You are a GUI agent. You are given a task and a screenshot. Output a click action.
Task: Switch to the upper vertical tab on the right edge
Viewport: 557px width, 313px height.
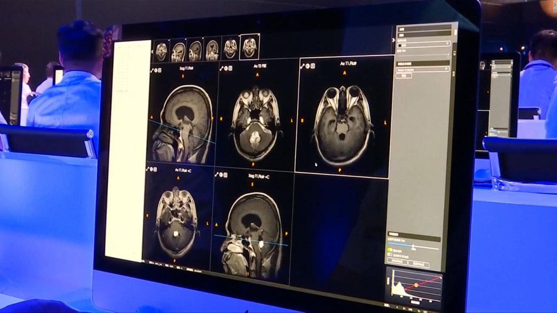point(454,53)
